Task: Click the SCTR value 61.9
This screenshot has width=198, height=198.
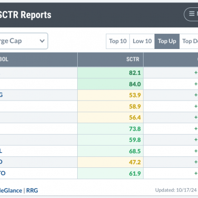Action: pyautogui.click(x=135, y=173)
